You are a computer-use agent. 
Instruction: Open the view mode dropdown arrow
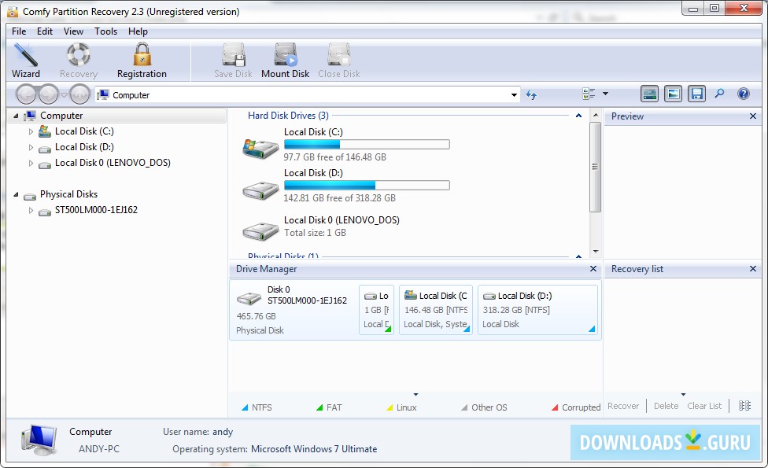[x=605, y=94]
